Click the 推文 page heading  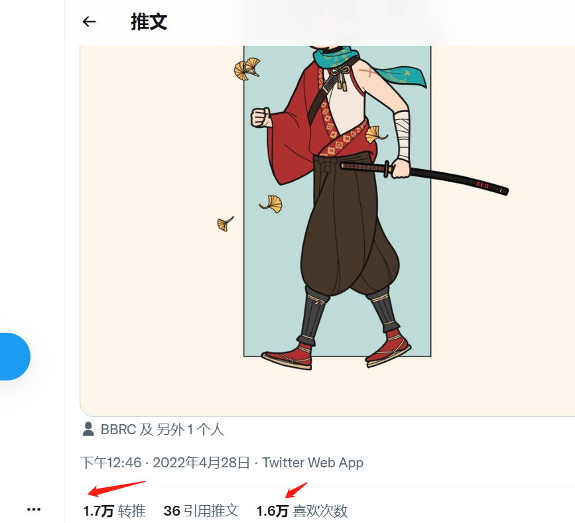(x=149, y=22)
